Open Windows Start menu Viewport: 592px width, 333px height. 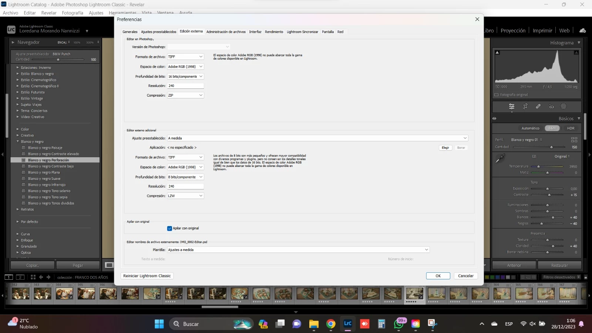(x=159, y=324)
